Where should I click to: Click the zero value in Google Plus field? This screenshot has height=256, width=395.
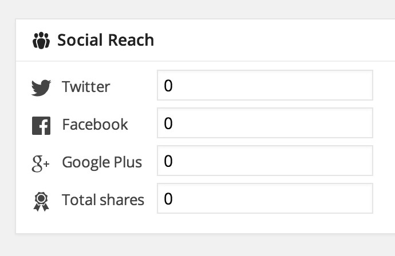168,161
